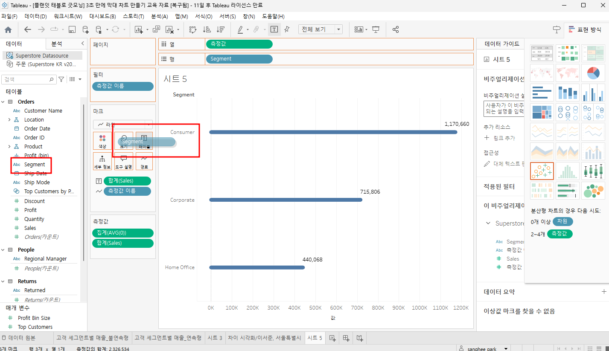
Task: Click the New Worksheet chart-plus icon
Action: [x=139, y=29]
